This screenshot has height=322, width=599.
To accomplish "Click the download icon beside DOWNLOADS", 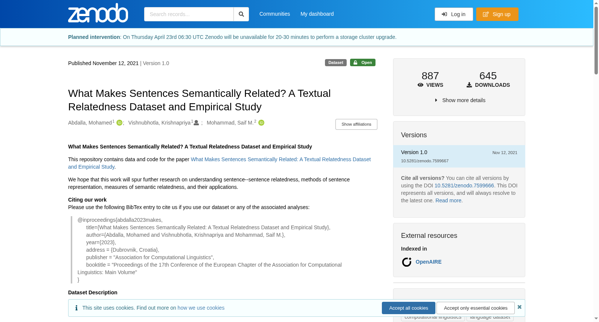I will point(469,85).
